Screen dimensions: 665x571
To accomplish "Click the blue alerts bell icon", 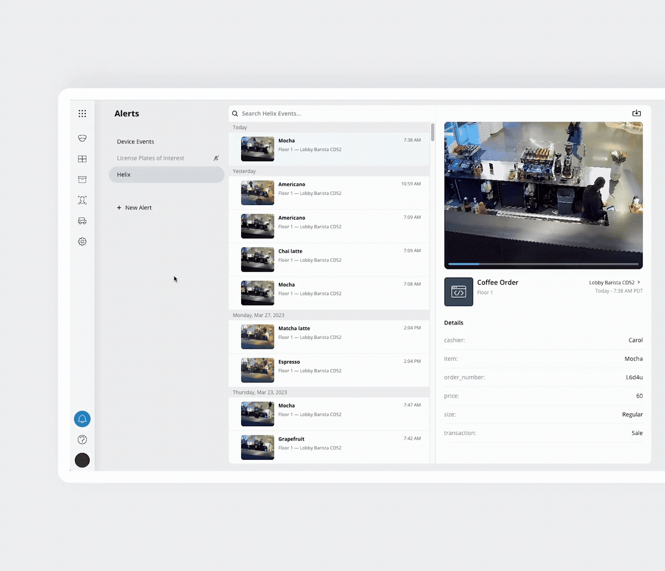I will [82, 419].
